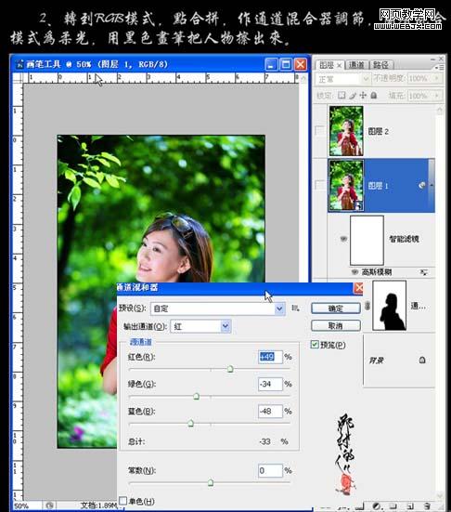451x512 pixels.
Task: Open the blend mode 正常 dropdown
Action: [366, 79]
